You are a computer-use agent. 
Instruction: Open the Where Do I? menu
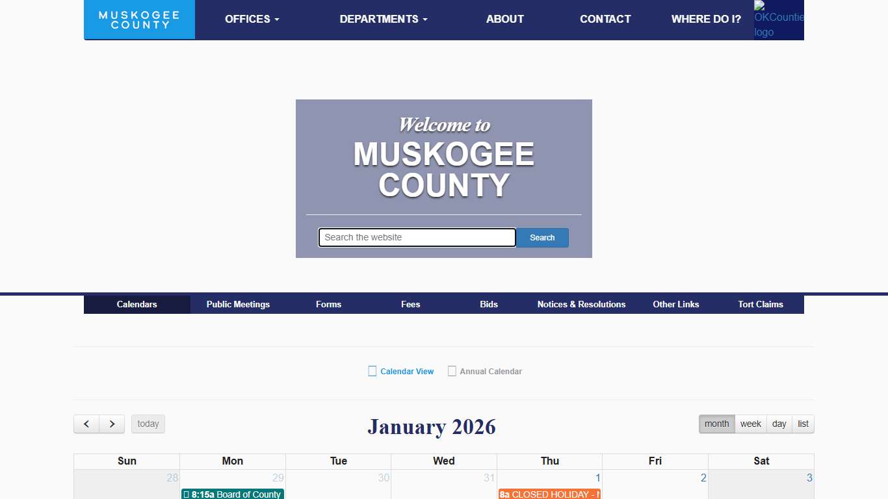click(x=705, y=19)
